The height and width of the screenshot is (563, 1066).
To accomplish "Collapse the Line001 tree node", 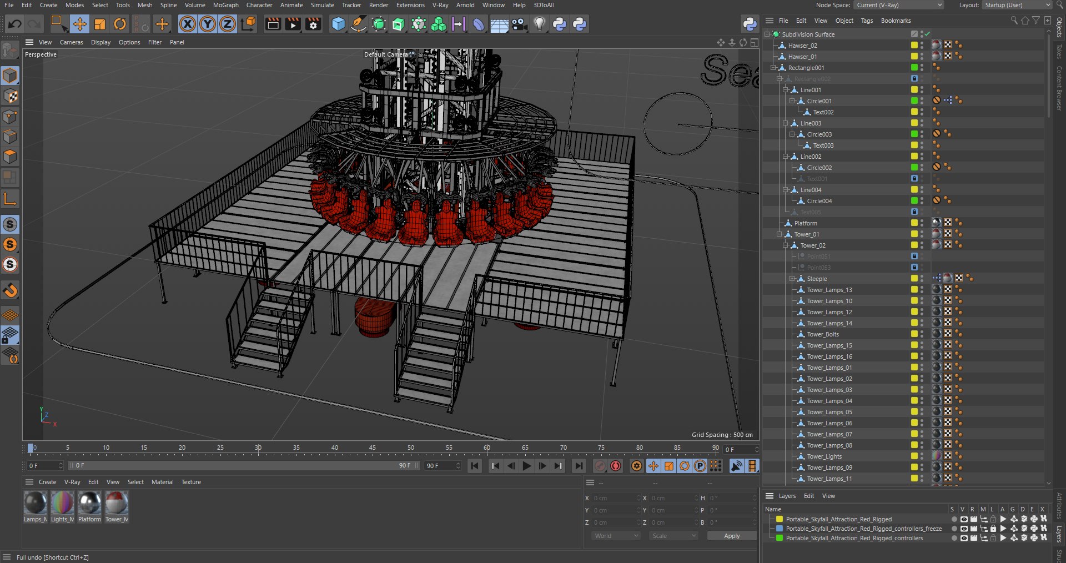I will 786,90.
